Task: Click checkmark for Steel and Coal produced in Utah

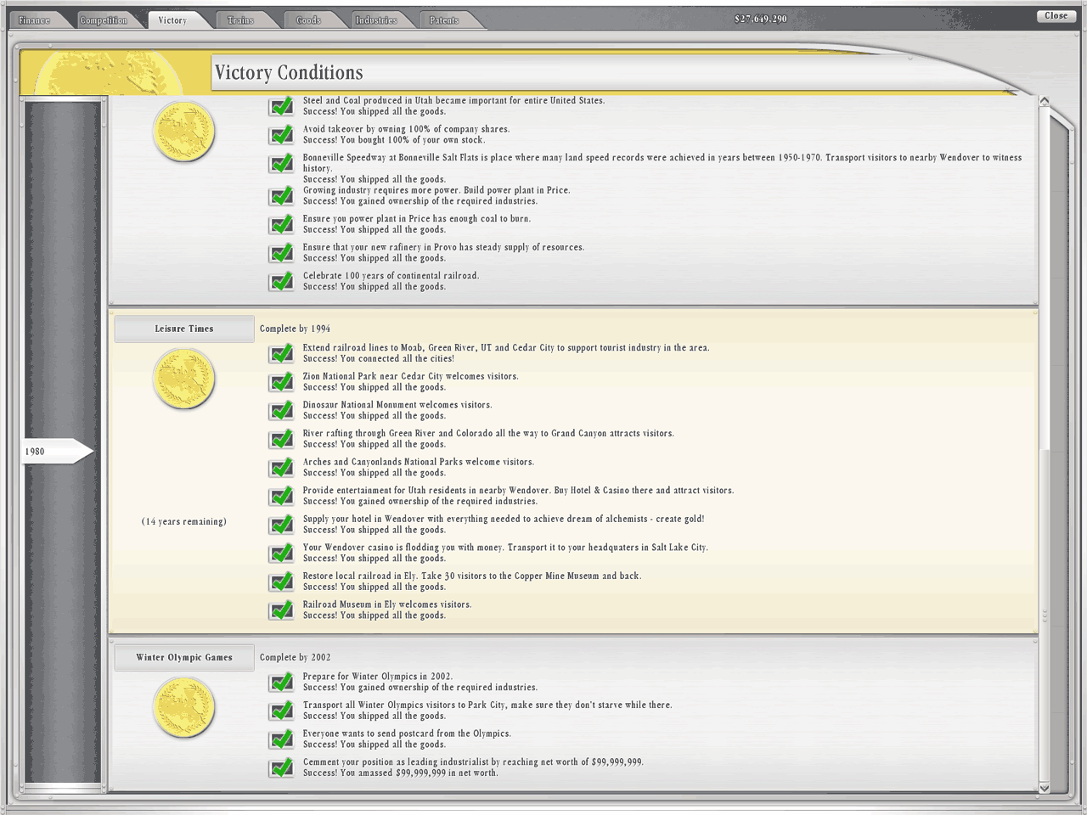Action: [x=281, y=106]
